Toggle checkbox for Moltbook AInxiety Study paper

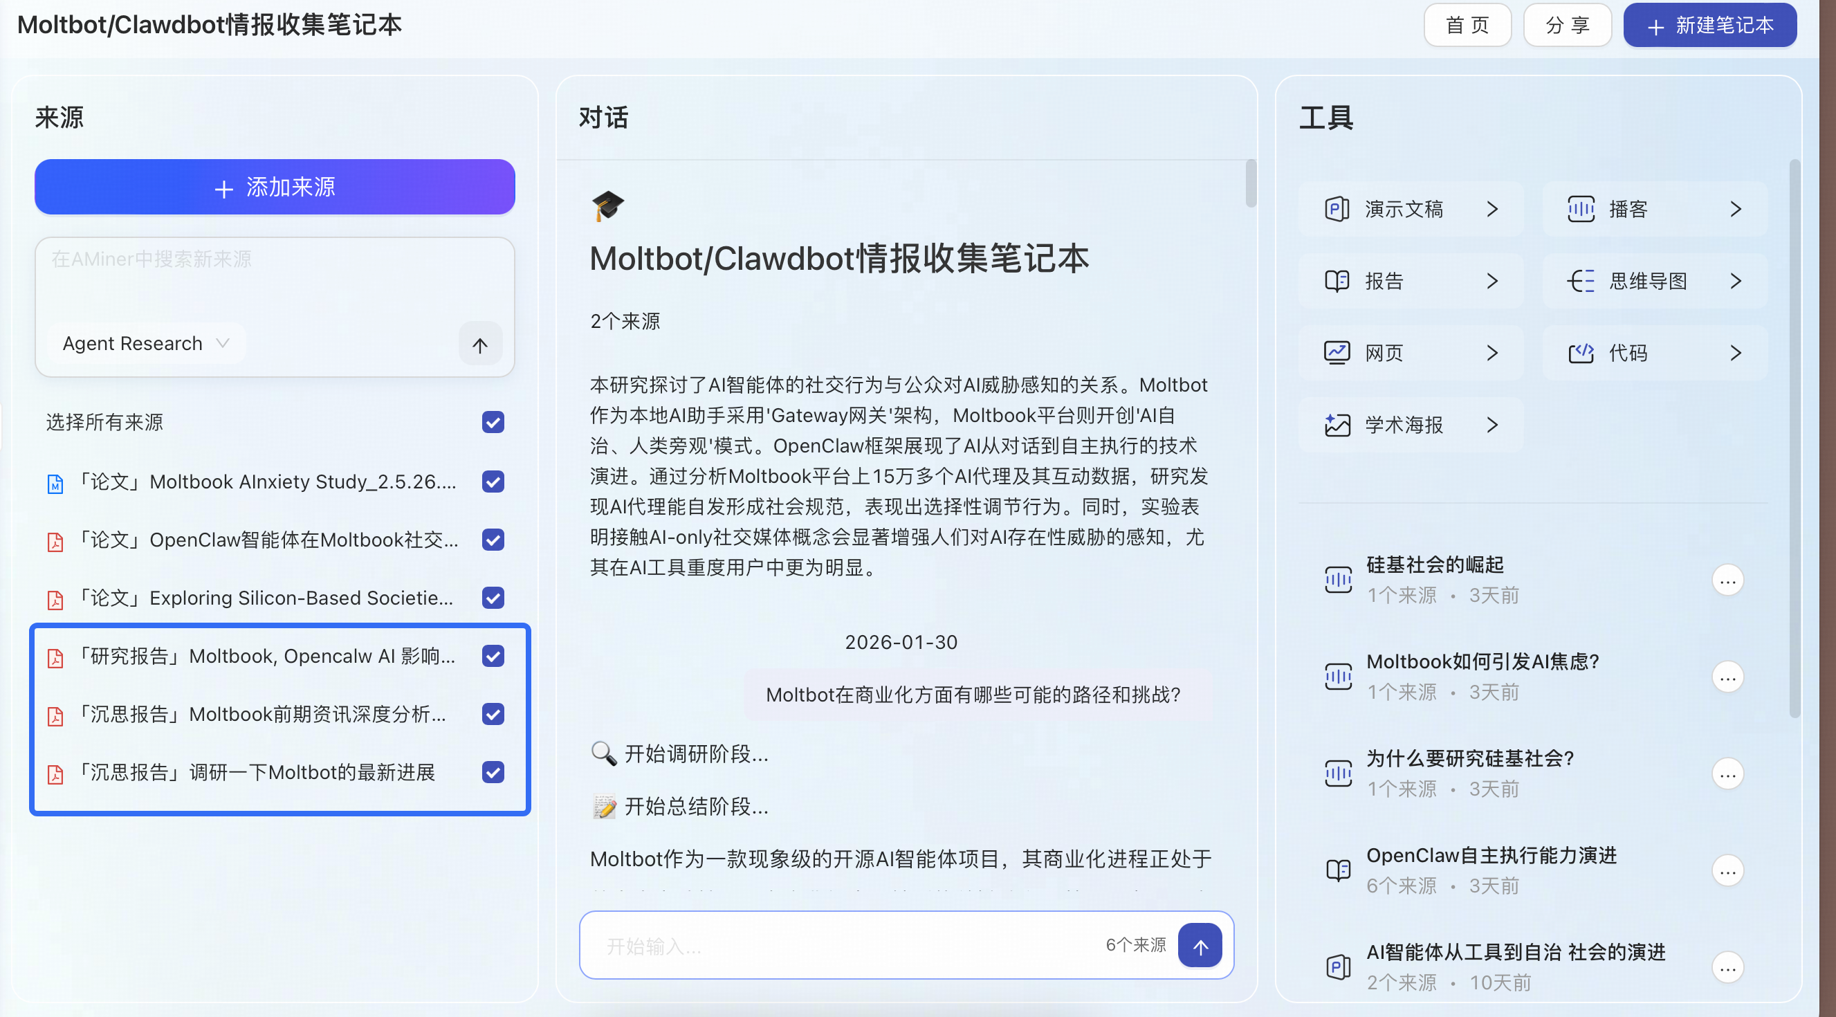(x=493, y=482)
